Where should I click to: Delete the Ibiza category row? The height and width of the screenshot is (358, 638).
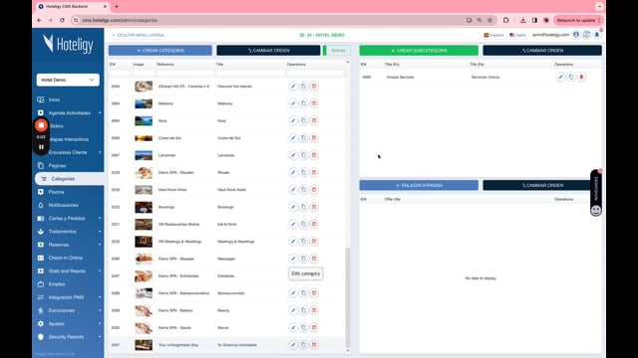314,120
